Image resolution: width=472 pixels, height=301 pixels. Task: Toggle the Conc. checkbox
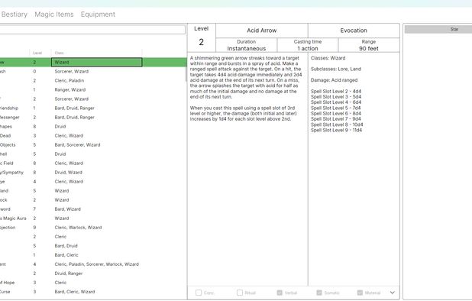point(199,293)
